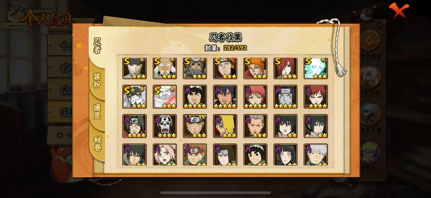
Task: Open the skull-masked A-rank ninja portrait
Action: pos(165,126)
